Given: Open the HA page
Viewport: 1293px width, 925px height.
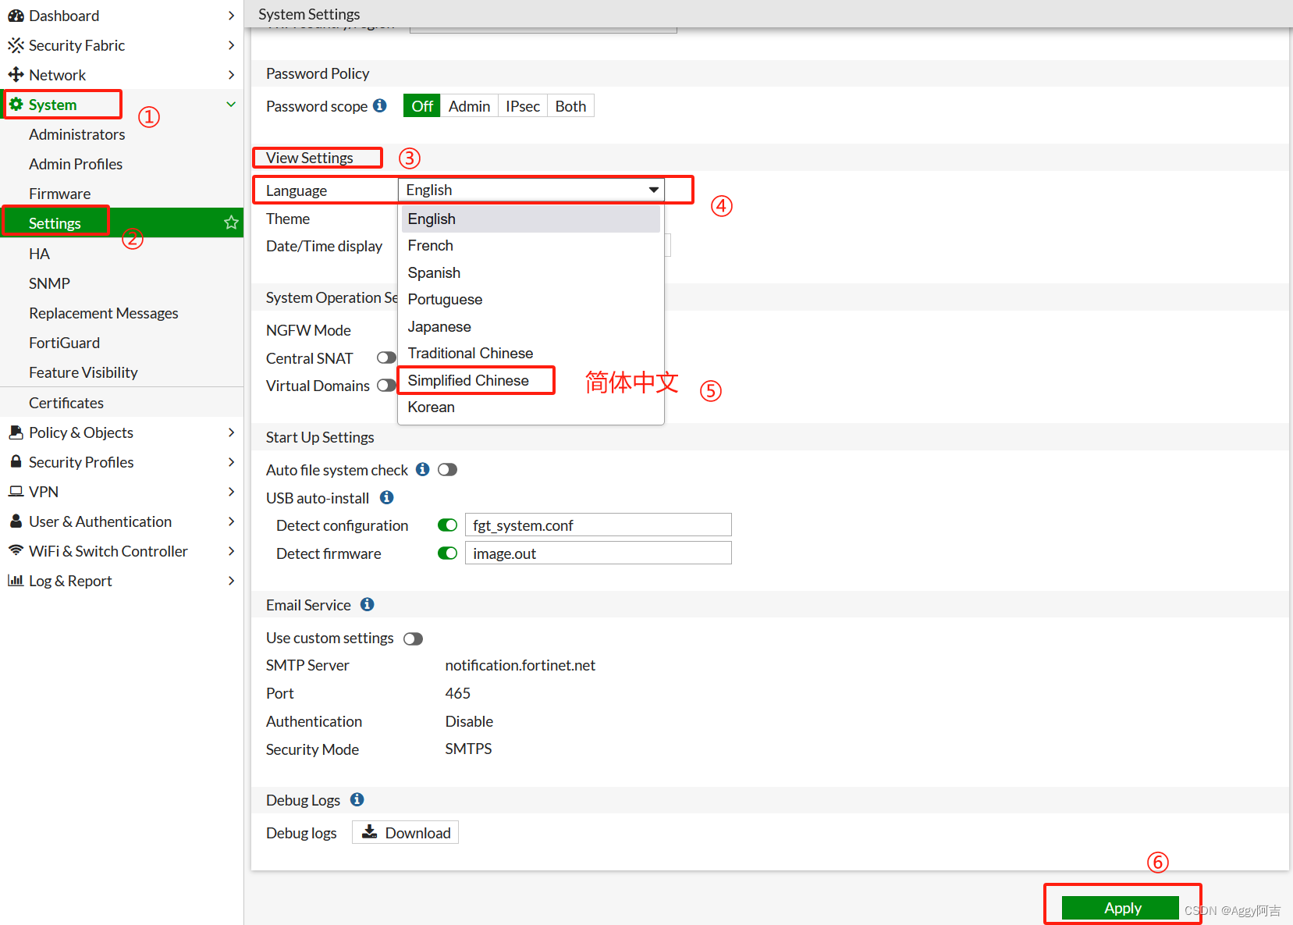Looking at the screenshot, I should click(39, 254).
